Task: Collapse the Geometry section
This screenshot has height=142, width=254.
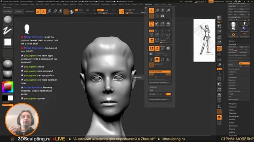Action: 233,44
